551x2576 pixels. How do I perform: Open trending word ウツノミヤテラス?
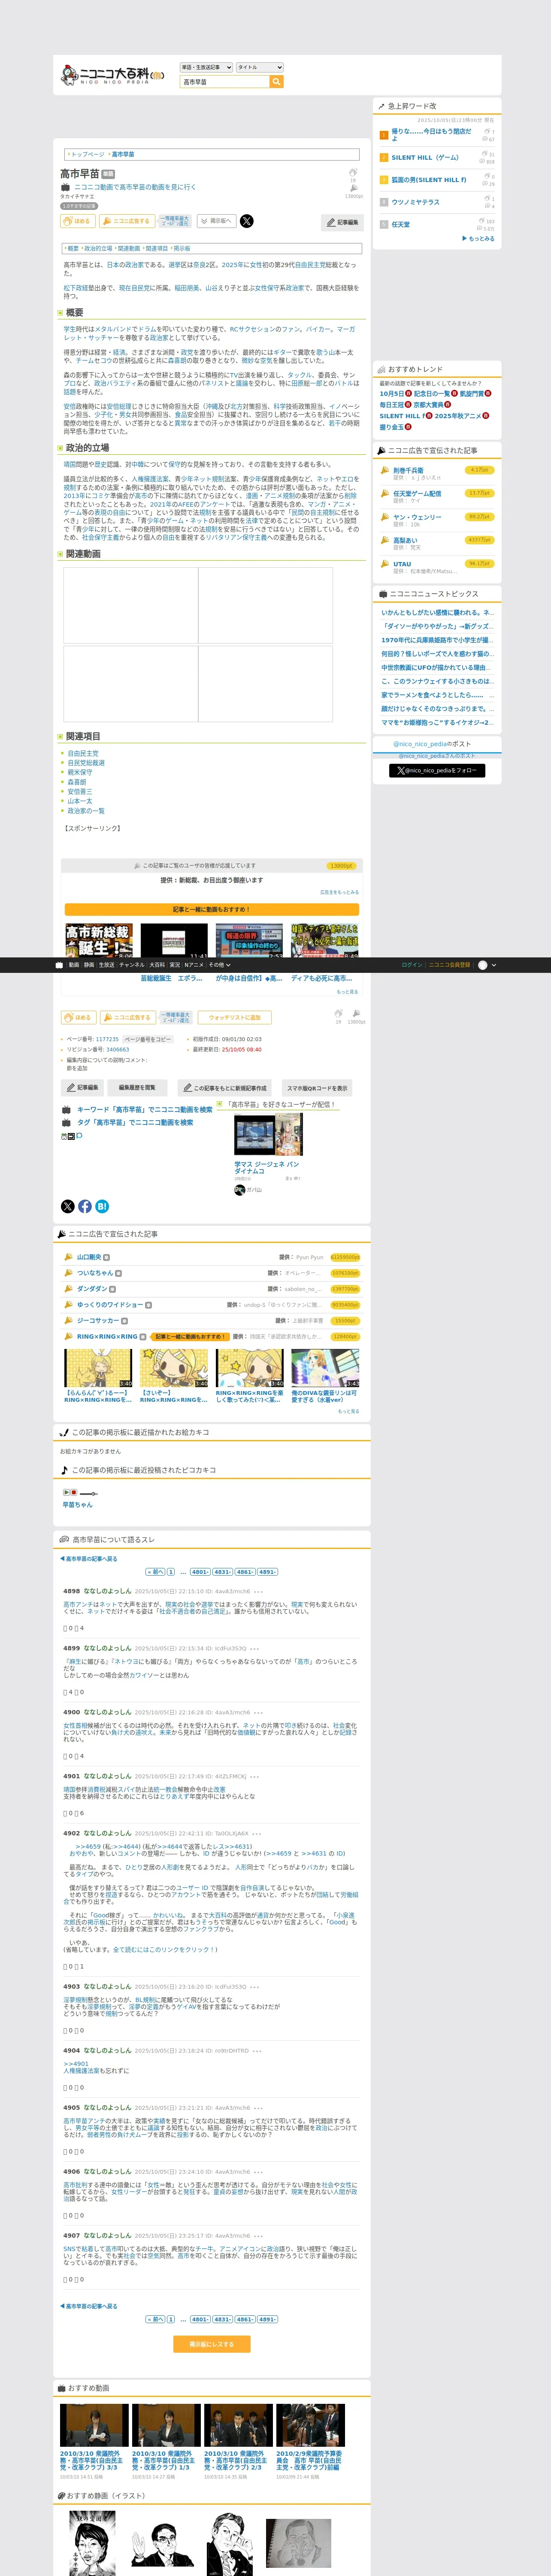coord(415,202)
